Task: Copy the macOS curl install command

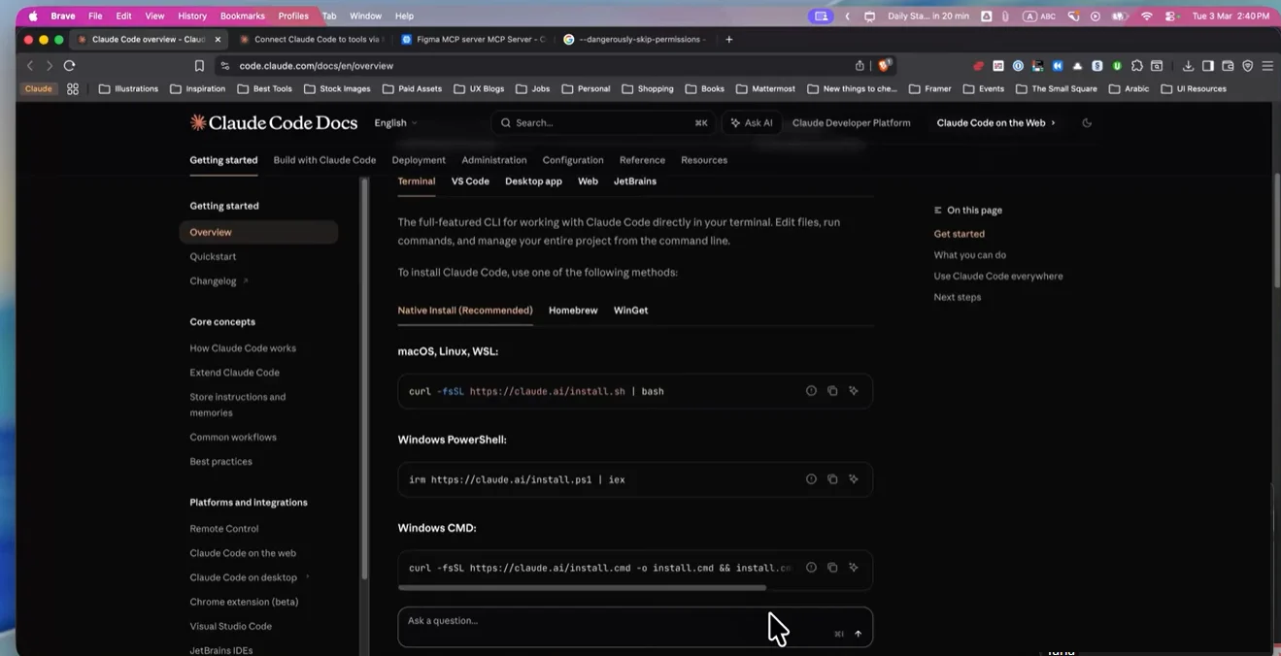Action: coord(832,391)
